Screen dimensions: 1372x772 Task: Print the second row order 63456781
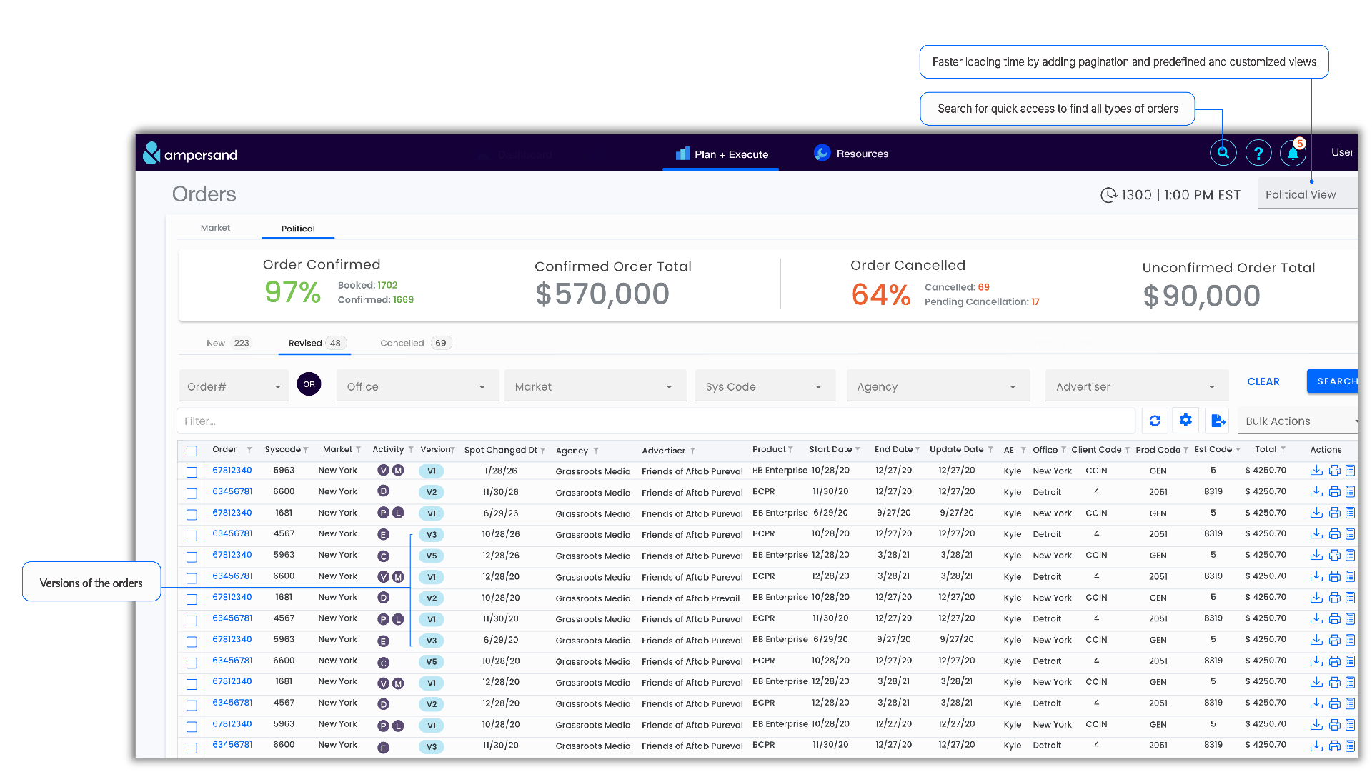tap(1334, 492)
